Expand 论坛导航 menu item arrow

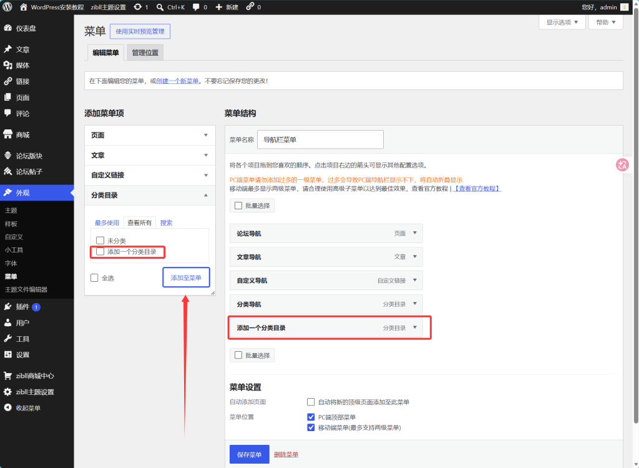415,233
